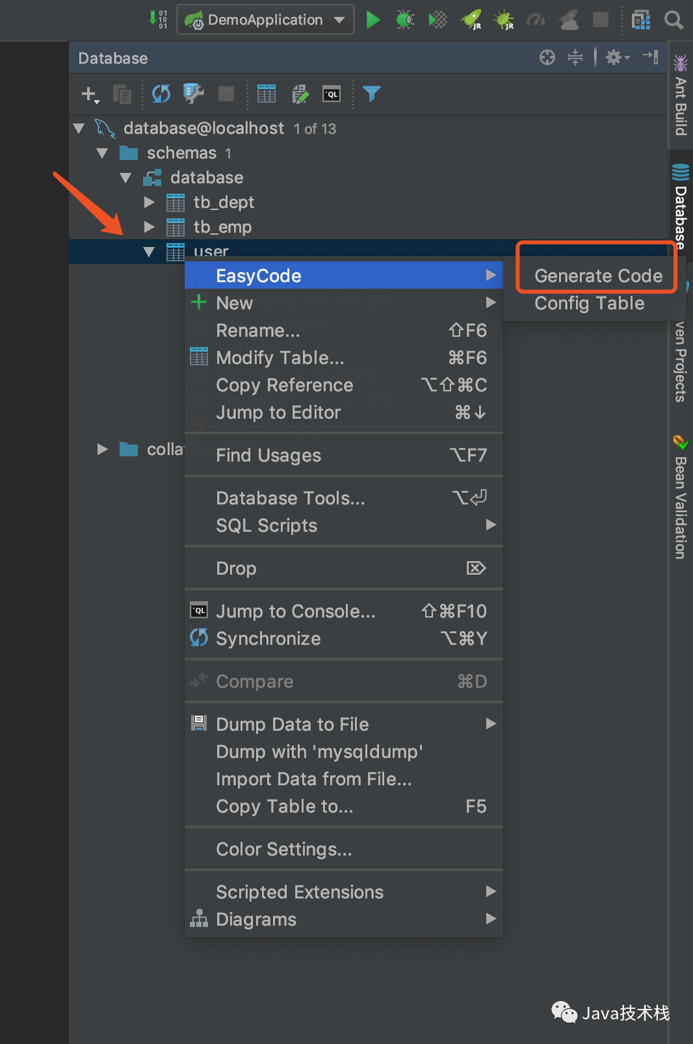Image resolution: width=693 pixels, height=1044 pixels.
Task: Open the query console QL icon
Action: click(332, 94)
